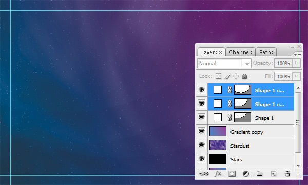This screenshot has height=185, width=308.
Task: Create a new group folder
Action: pyautogui.click(x=259, y=174)
